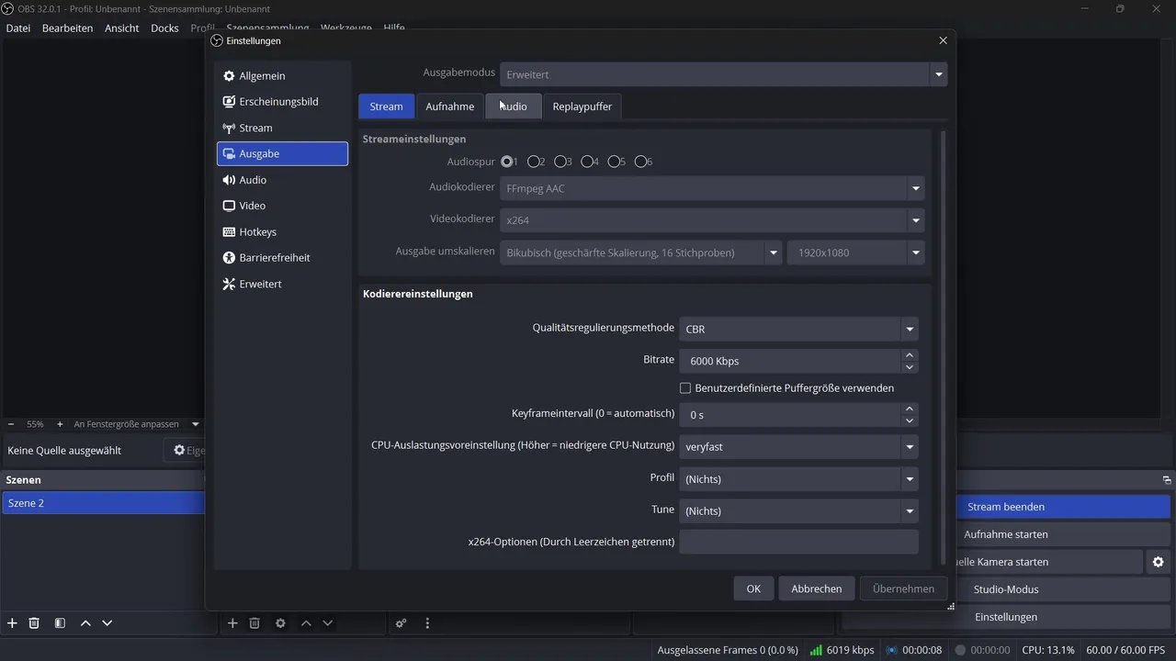Open the Datei menu
This screenshot has width=1176, height=661.
[x=18, y=28]
